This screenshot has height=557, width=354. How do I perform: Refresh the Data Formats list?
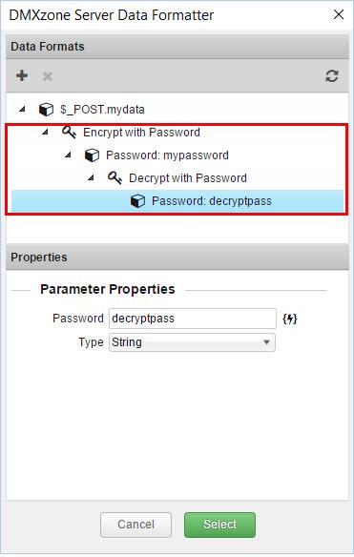point(332,76)
